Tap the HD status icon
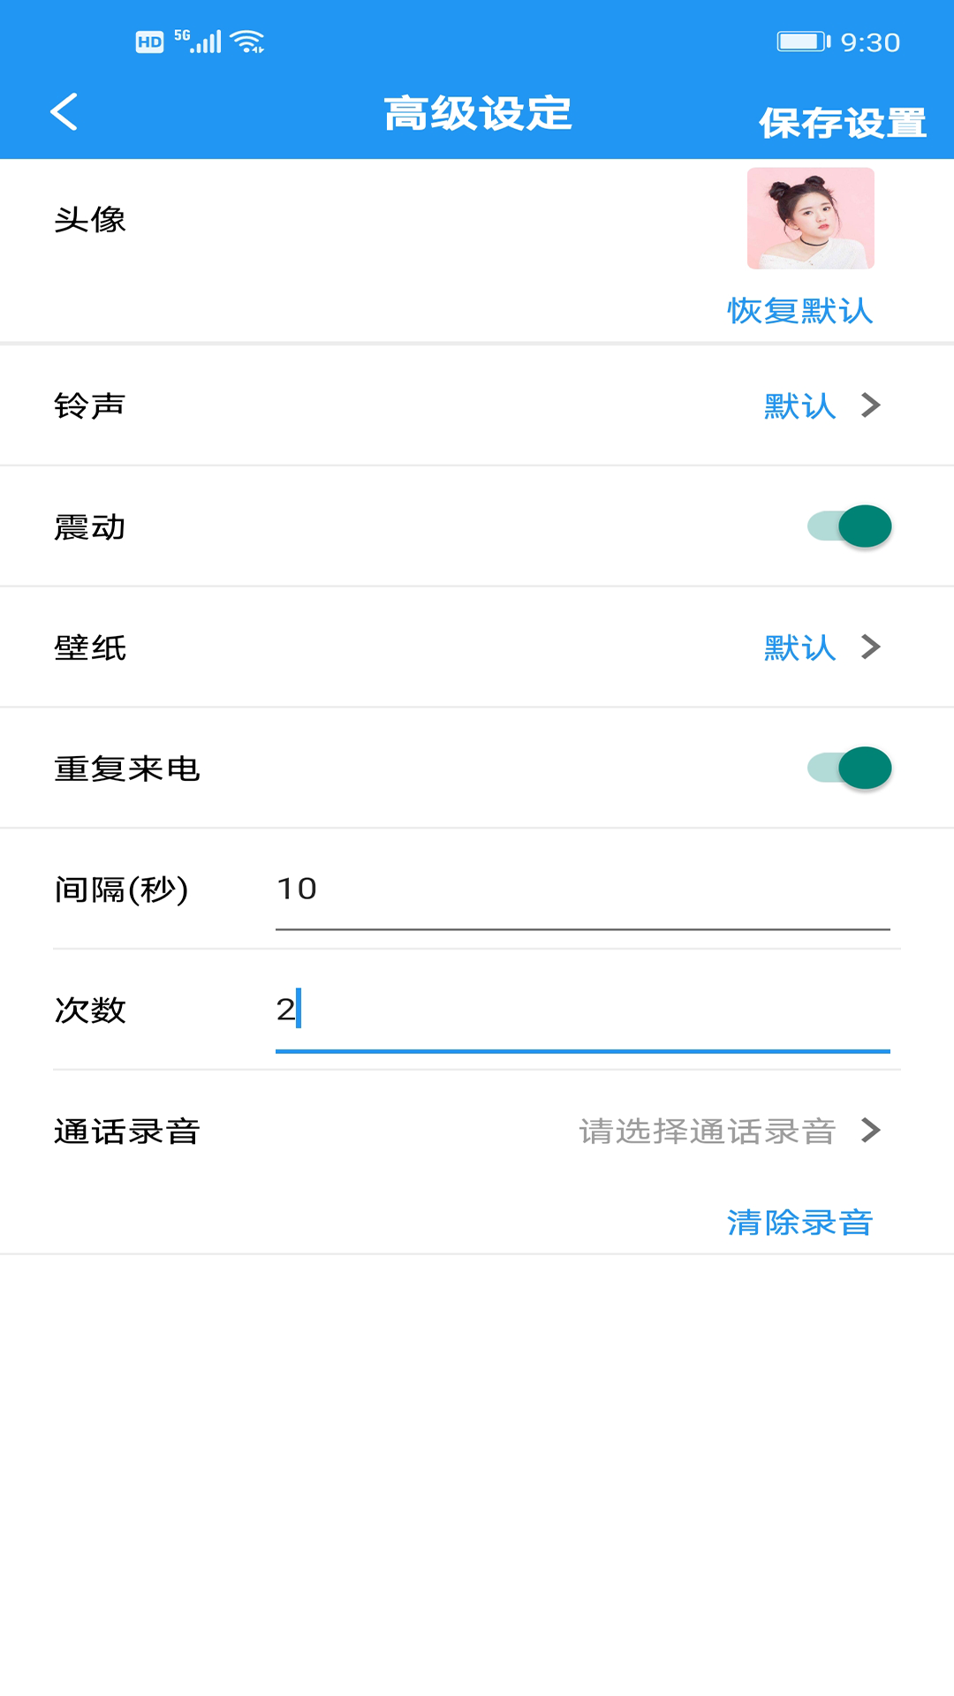This screenshot has width=954, height=1696. [x=149, y=42]
